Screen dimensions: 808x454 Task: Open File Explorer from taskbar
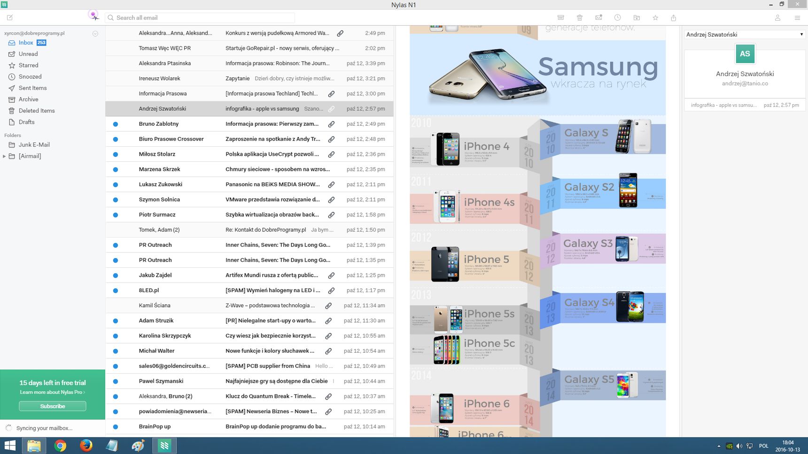[x=34, y=446]
